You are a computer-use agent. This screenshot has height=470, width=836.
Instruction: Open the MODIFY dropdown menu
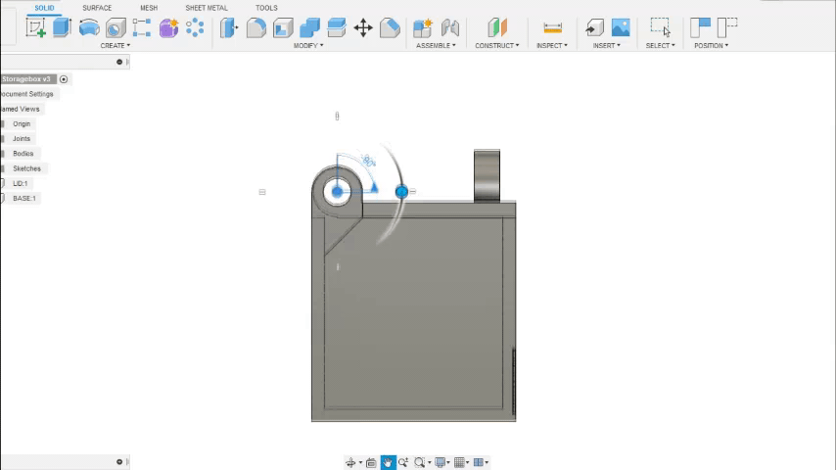pos(308,45)
